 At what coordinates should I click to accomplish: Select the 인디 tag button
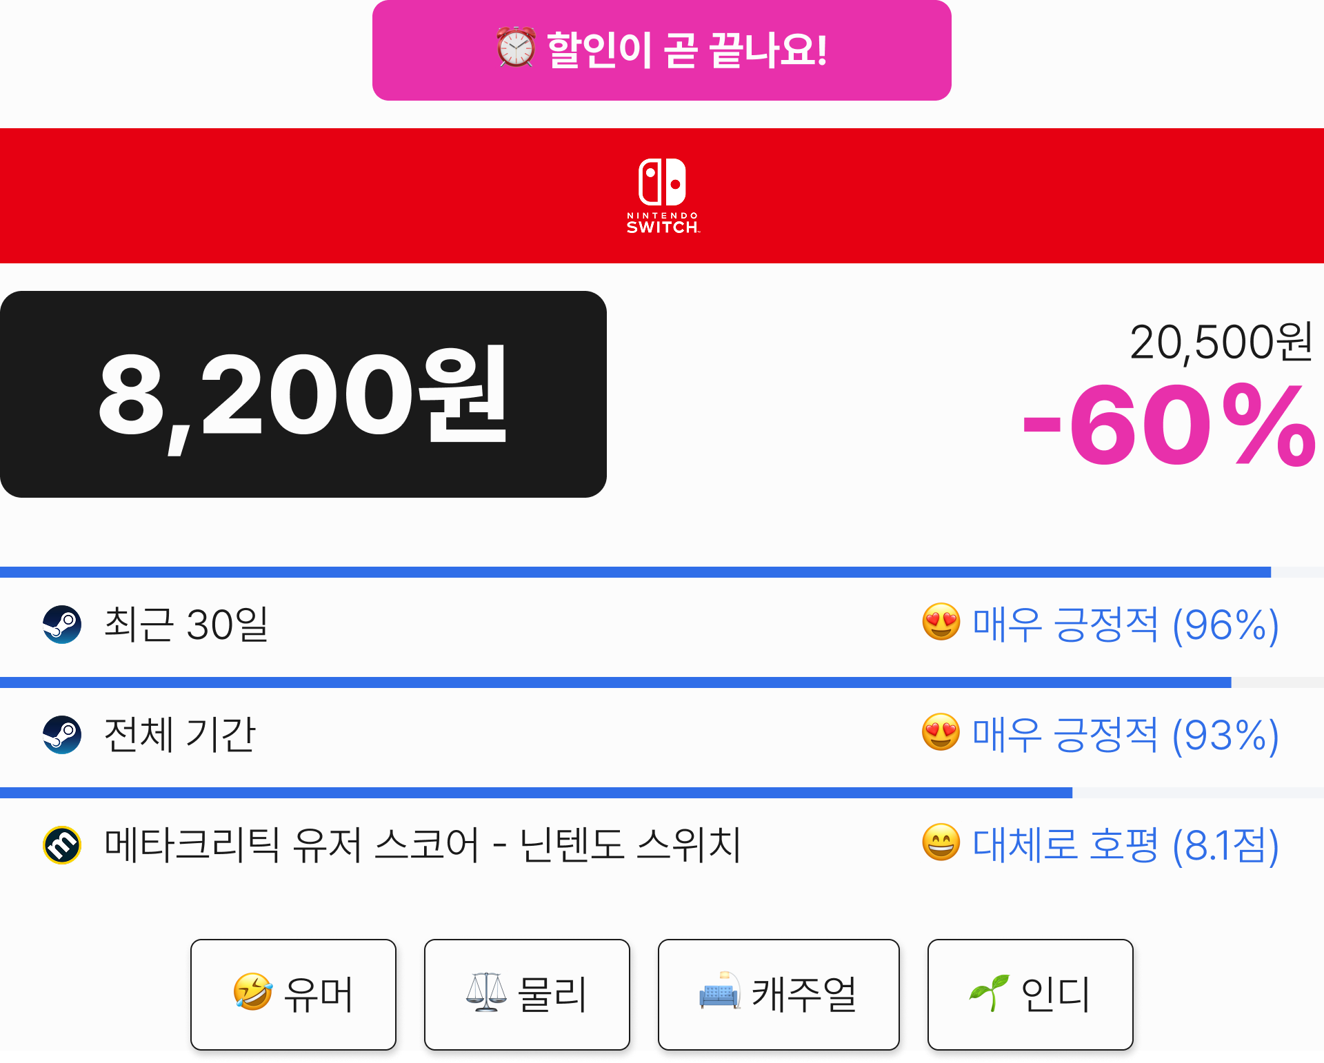pos(1030,994)
